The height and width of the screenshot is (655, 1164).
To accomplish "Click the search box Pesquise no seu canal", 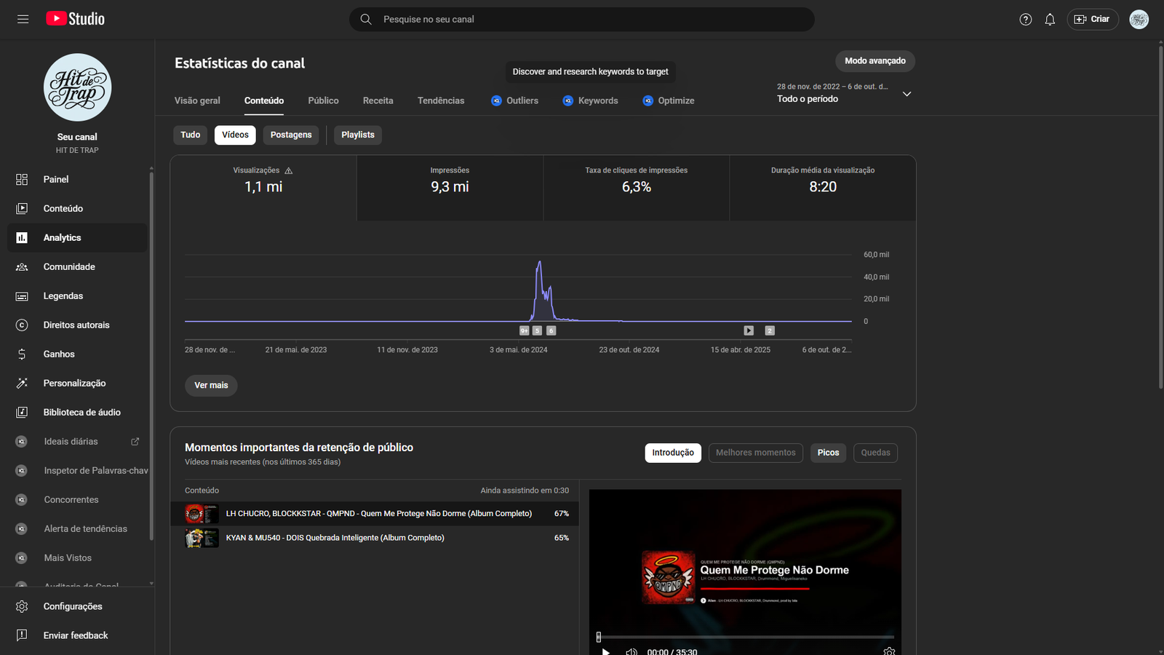I will (582, 20).
